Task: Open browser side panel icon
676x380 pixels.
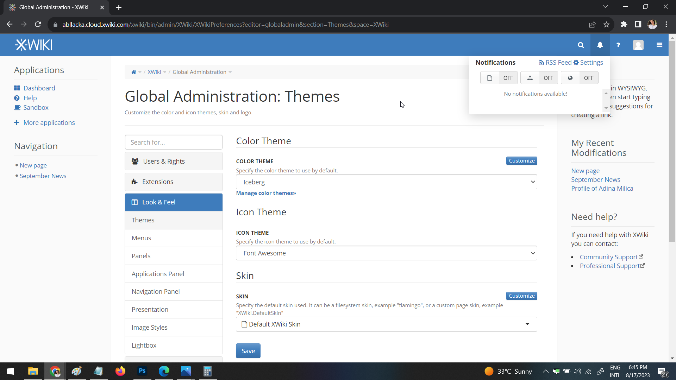Action: [x=638, y=24]
